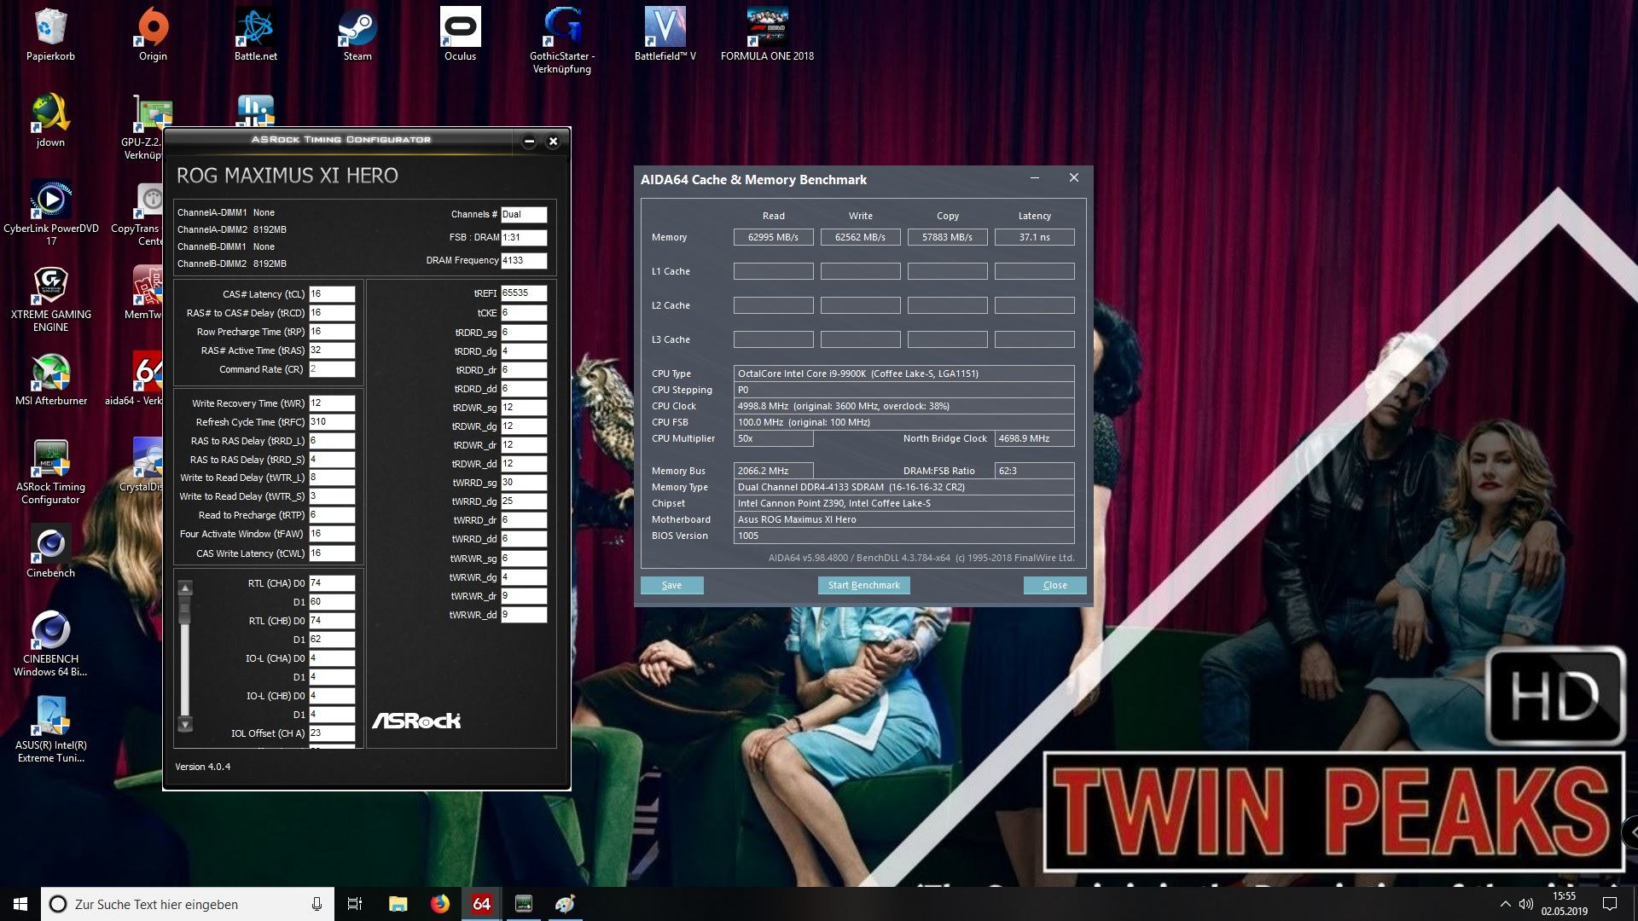The image size is (1638, 921).
Task: Click the taskbar clock showing 15:55
Action: [1564, 904]
